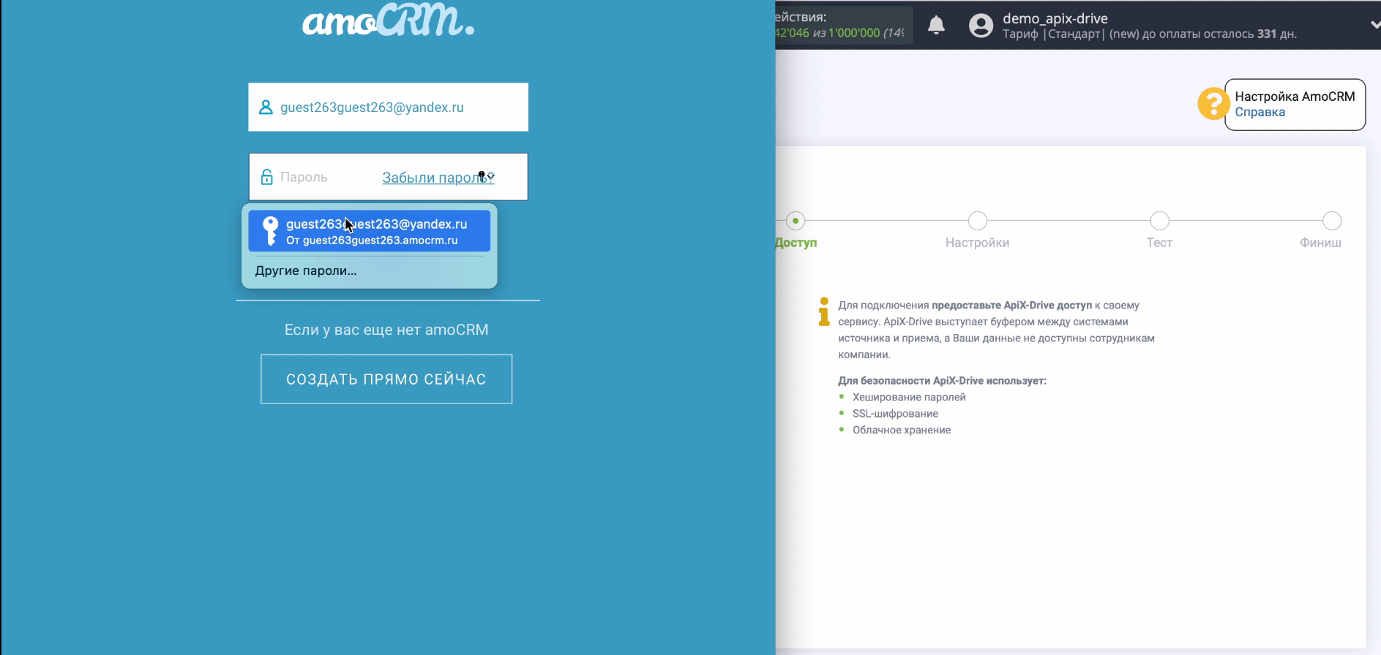Image resolution: width=1381 pixels, height=655 pixels.
Task: Expand the account menu chevron in the top bar
Action: 1374,25
